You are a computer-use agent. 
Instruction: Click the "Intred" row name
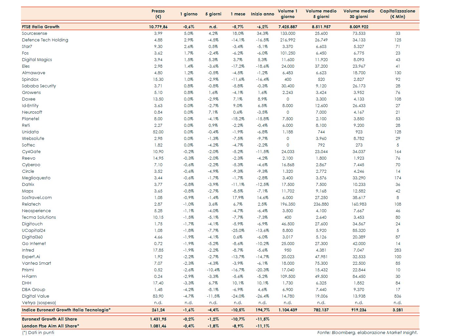28,250
